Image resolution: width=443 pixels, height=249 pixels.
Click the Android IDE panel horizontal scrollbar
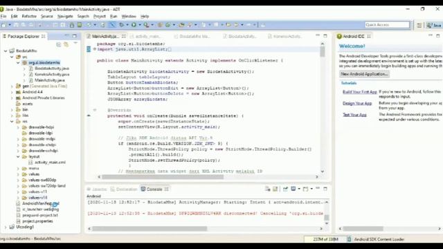pos(363,229)
